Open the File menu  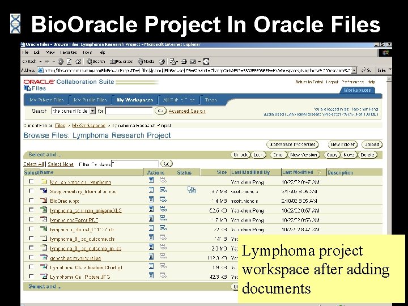point(25,52)
